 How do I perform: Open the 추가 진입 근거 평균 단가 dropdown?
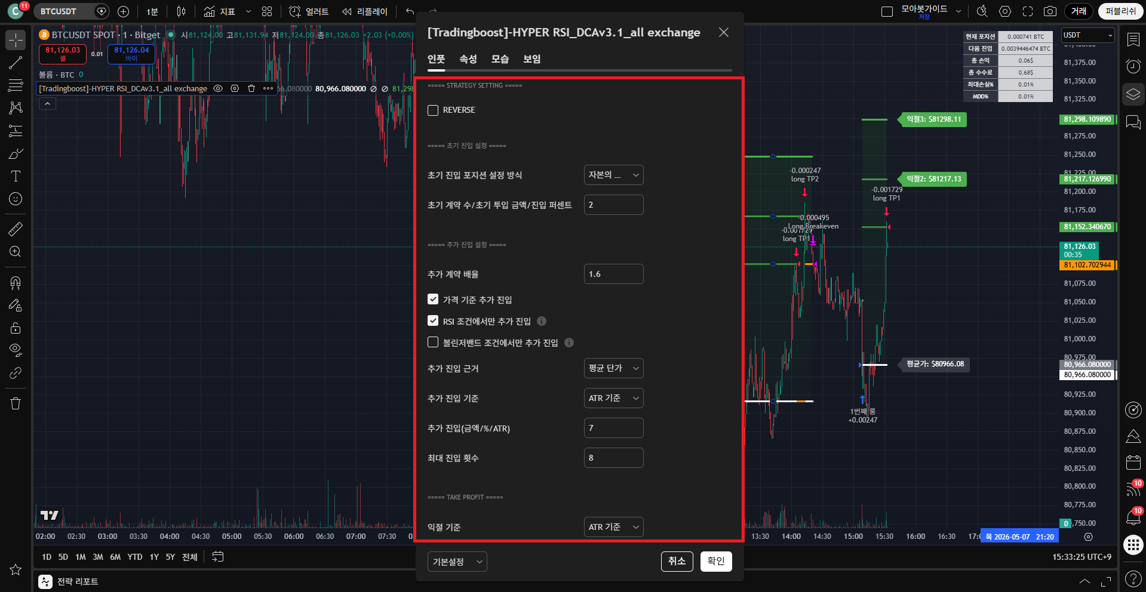coord(613,368)
